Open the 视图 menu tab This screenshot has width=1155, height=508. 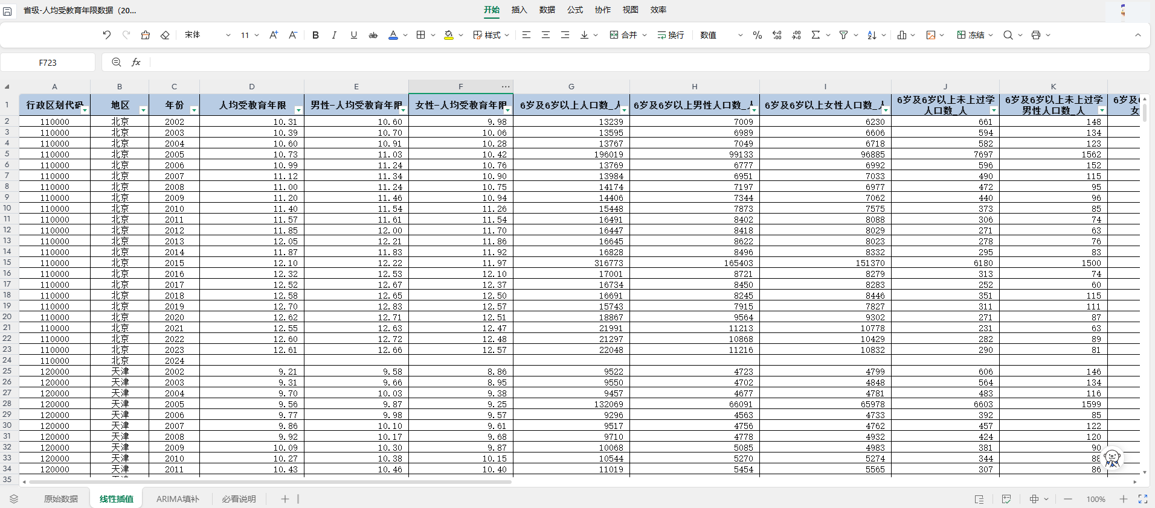point(631,10)
